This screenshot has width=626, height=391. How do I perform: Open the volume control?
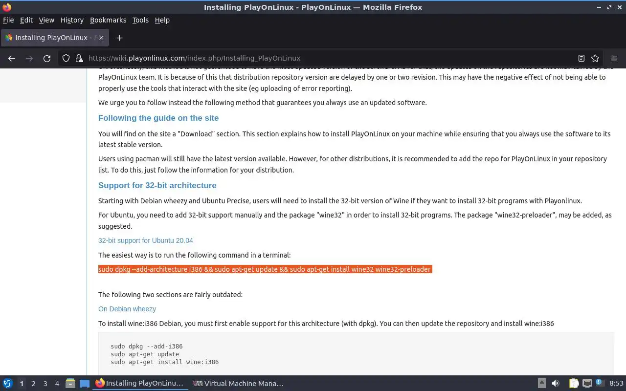click(556, 383)
